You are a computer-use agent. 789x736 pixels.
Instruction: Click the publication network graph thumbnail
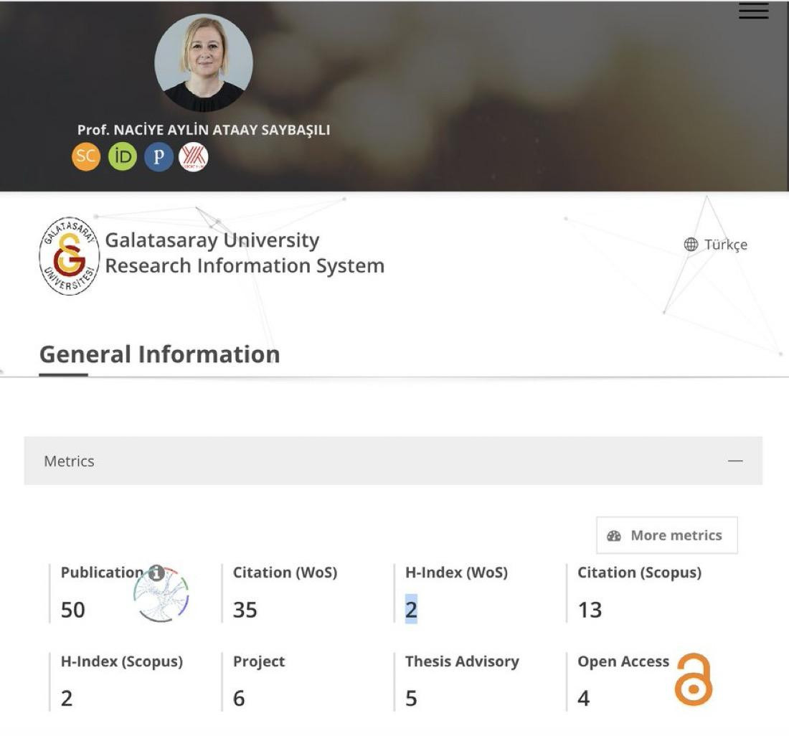click(161, 595)
